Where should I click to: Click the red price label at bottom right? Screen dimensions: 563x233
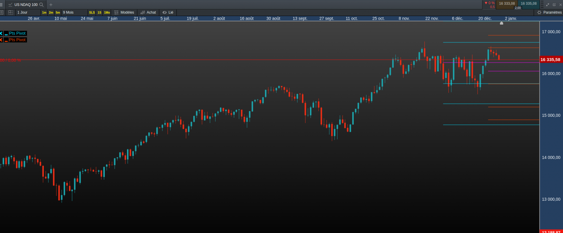(551, 232)
